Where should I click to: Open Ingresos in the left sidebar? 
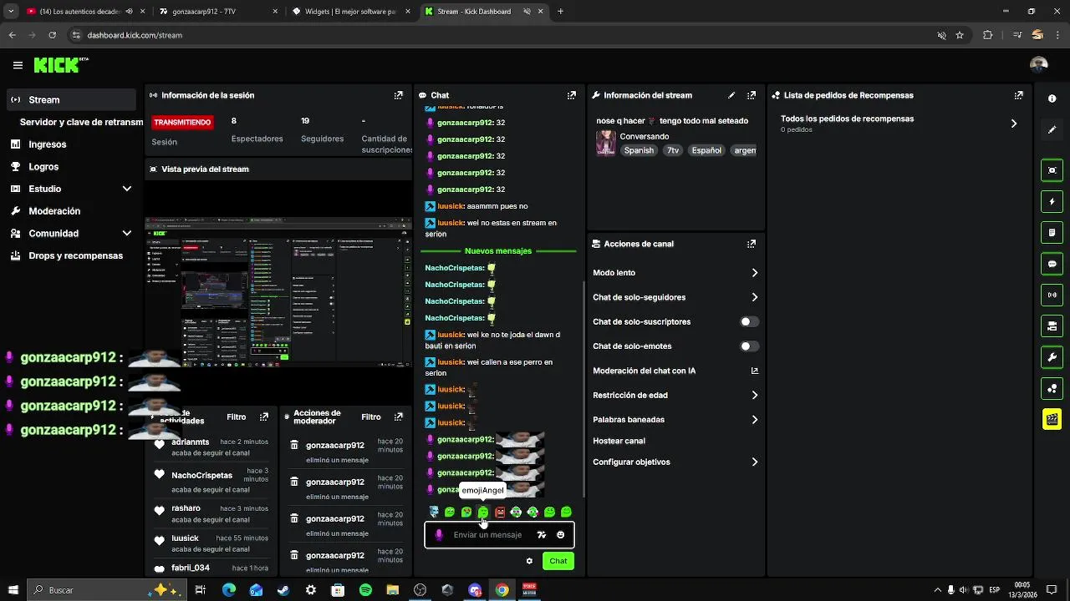click(x=47, y=144)
